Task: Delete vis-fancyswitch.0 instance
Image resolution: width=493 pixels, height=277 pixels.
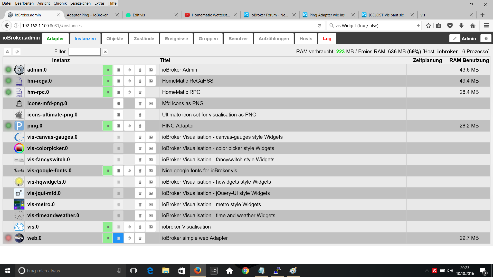Action: (x=140, y=160)
